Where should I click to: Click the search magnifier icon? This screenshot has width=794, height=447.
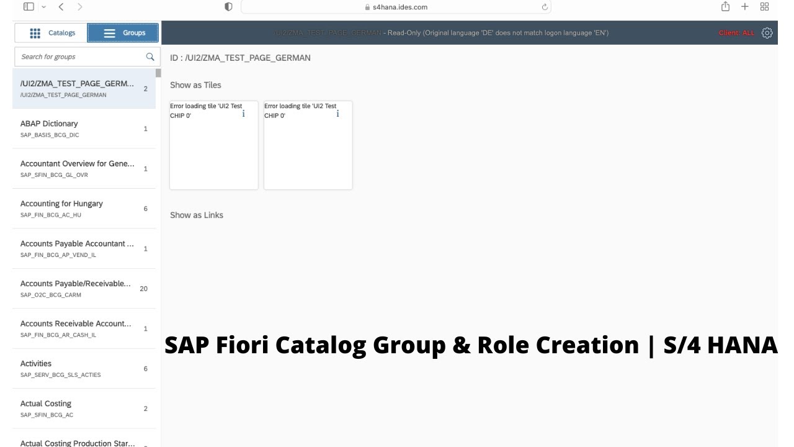pos(150,56)
